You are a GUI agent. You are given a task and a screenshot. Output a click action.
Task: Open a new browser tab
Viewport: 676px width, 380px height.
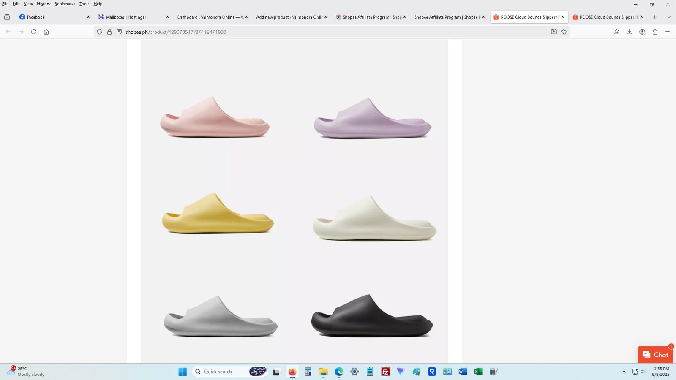[654, 17]
